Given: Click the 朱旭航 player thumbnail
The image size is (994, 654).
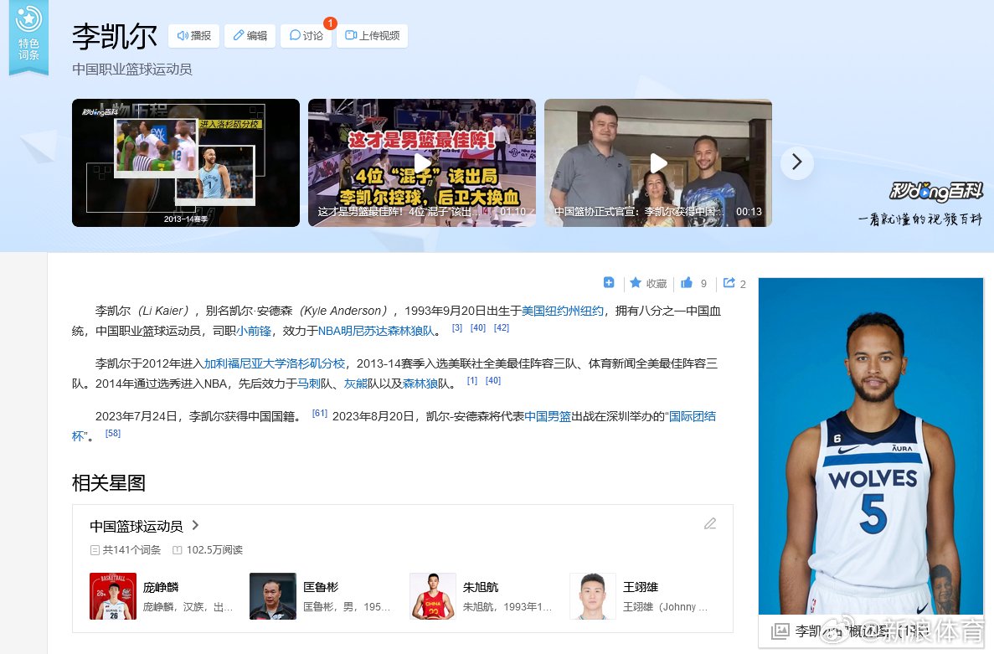Looking at the screenshot, I should point(432,596).
